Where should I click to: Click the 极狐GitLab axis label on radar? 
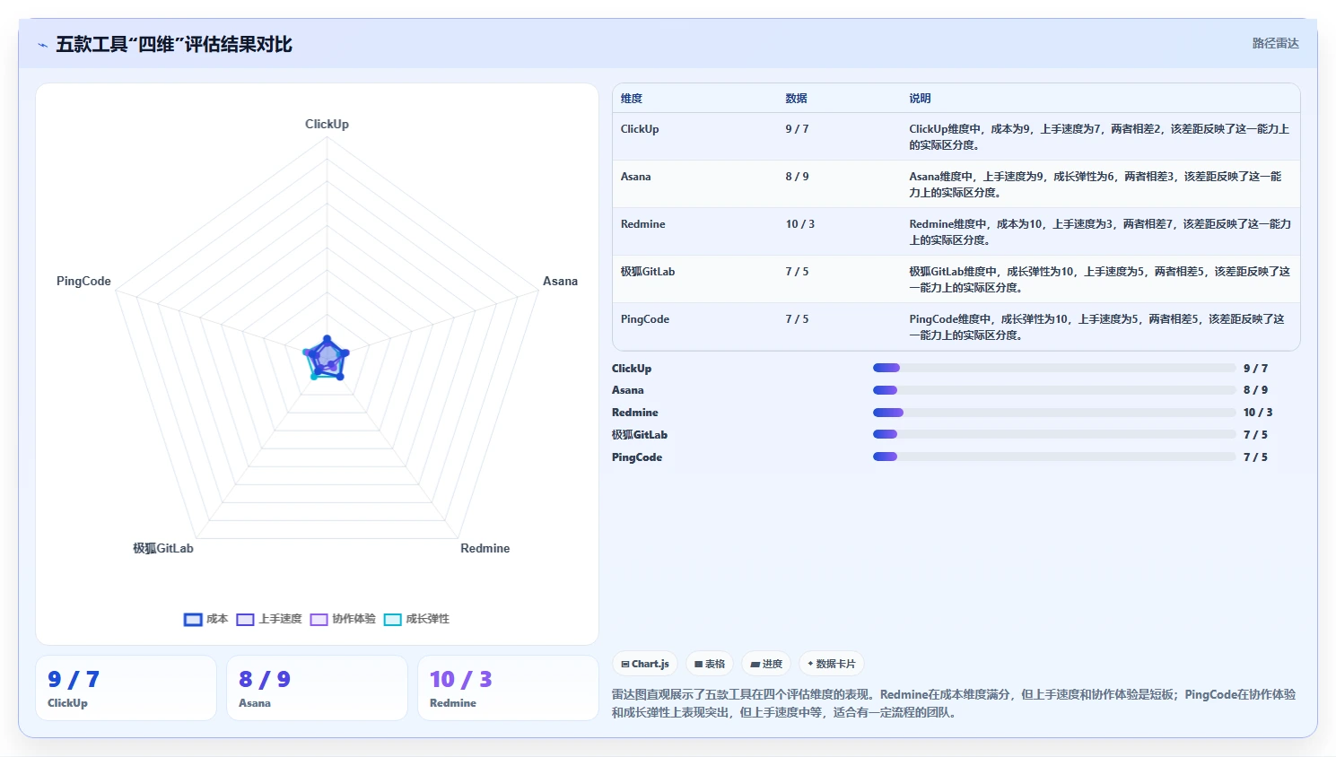click(163, 549)
